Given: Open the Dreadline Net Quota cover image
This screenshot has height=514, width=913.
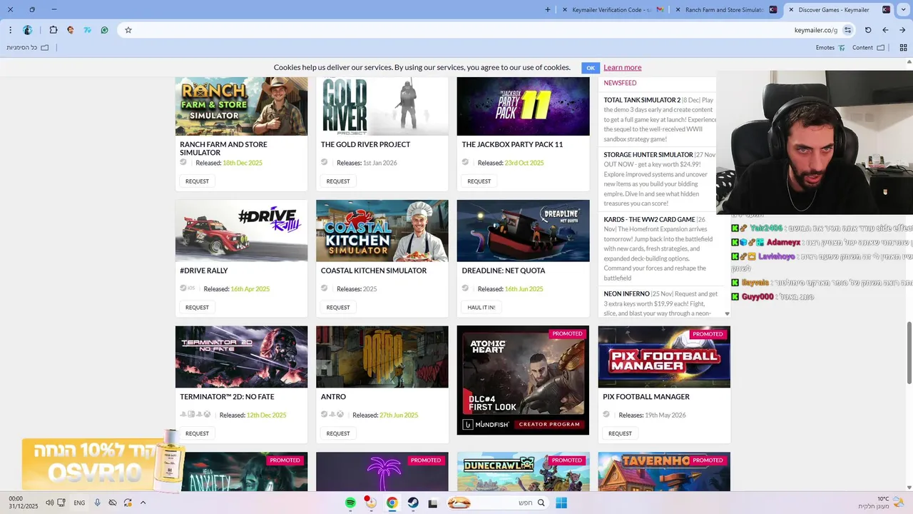Looking at the screenshot, I should pos(524,231).
